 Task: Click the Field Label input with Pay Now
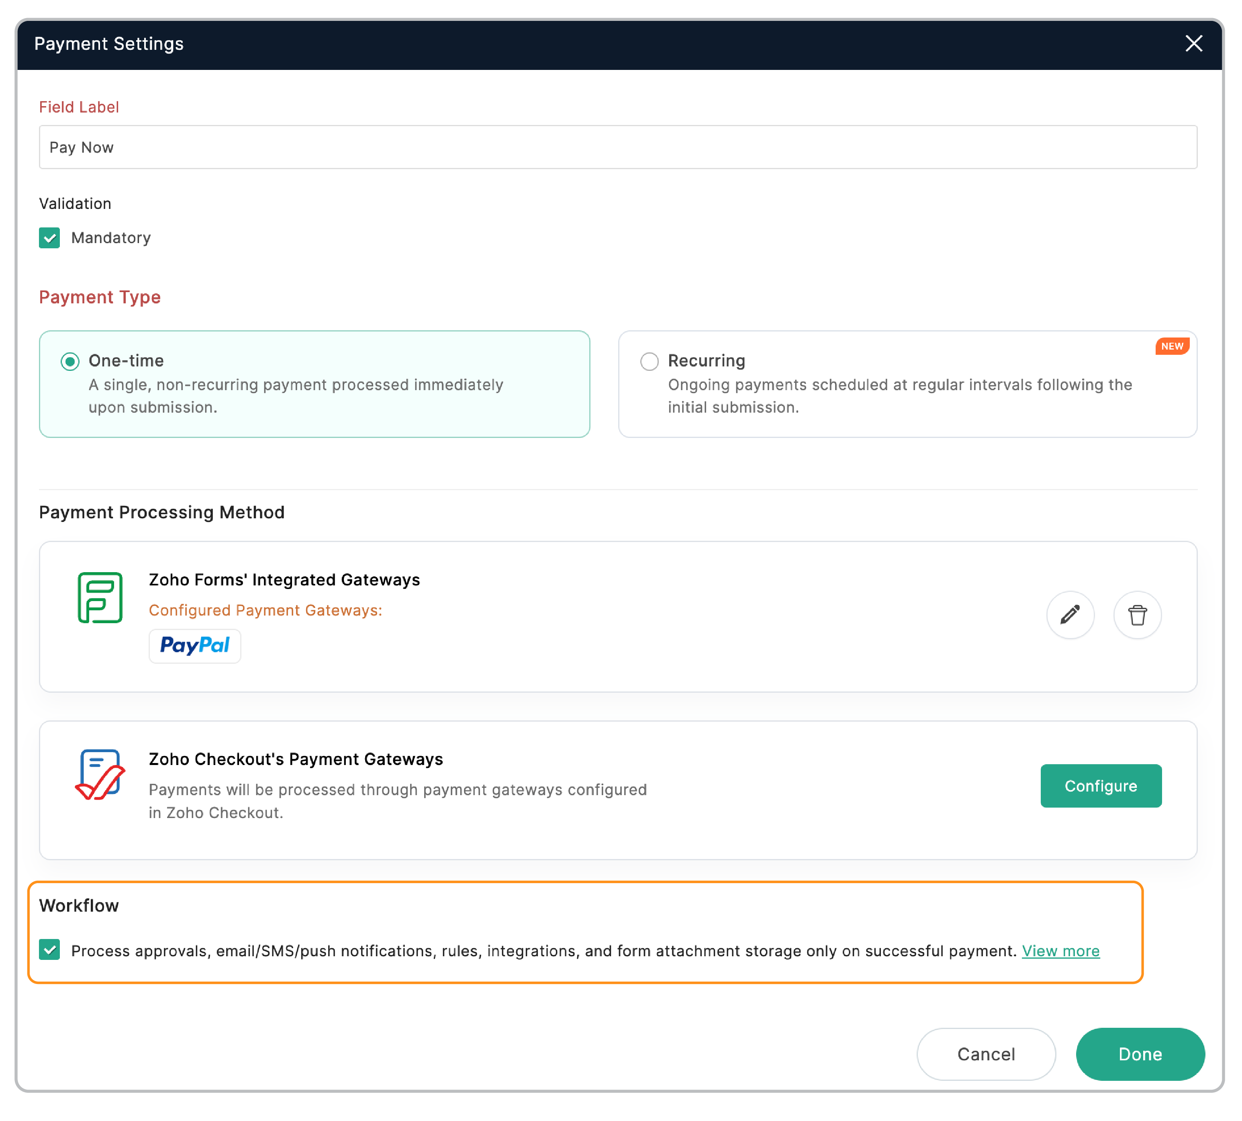tap(618, 147)
